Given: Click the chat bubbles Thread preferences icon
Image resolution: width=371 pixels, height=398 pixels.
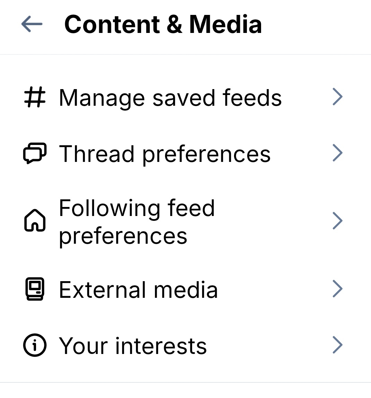Looking at the screenshot, I should tap(35, 153).
